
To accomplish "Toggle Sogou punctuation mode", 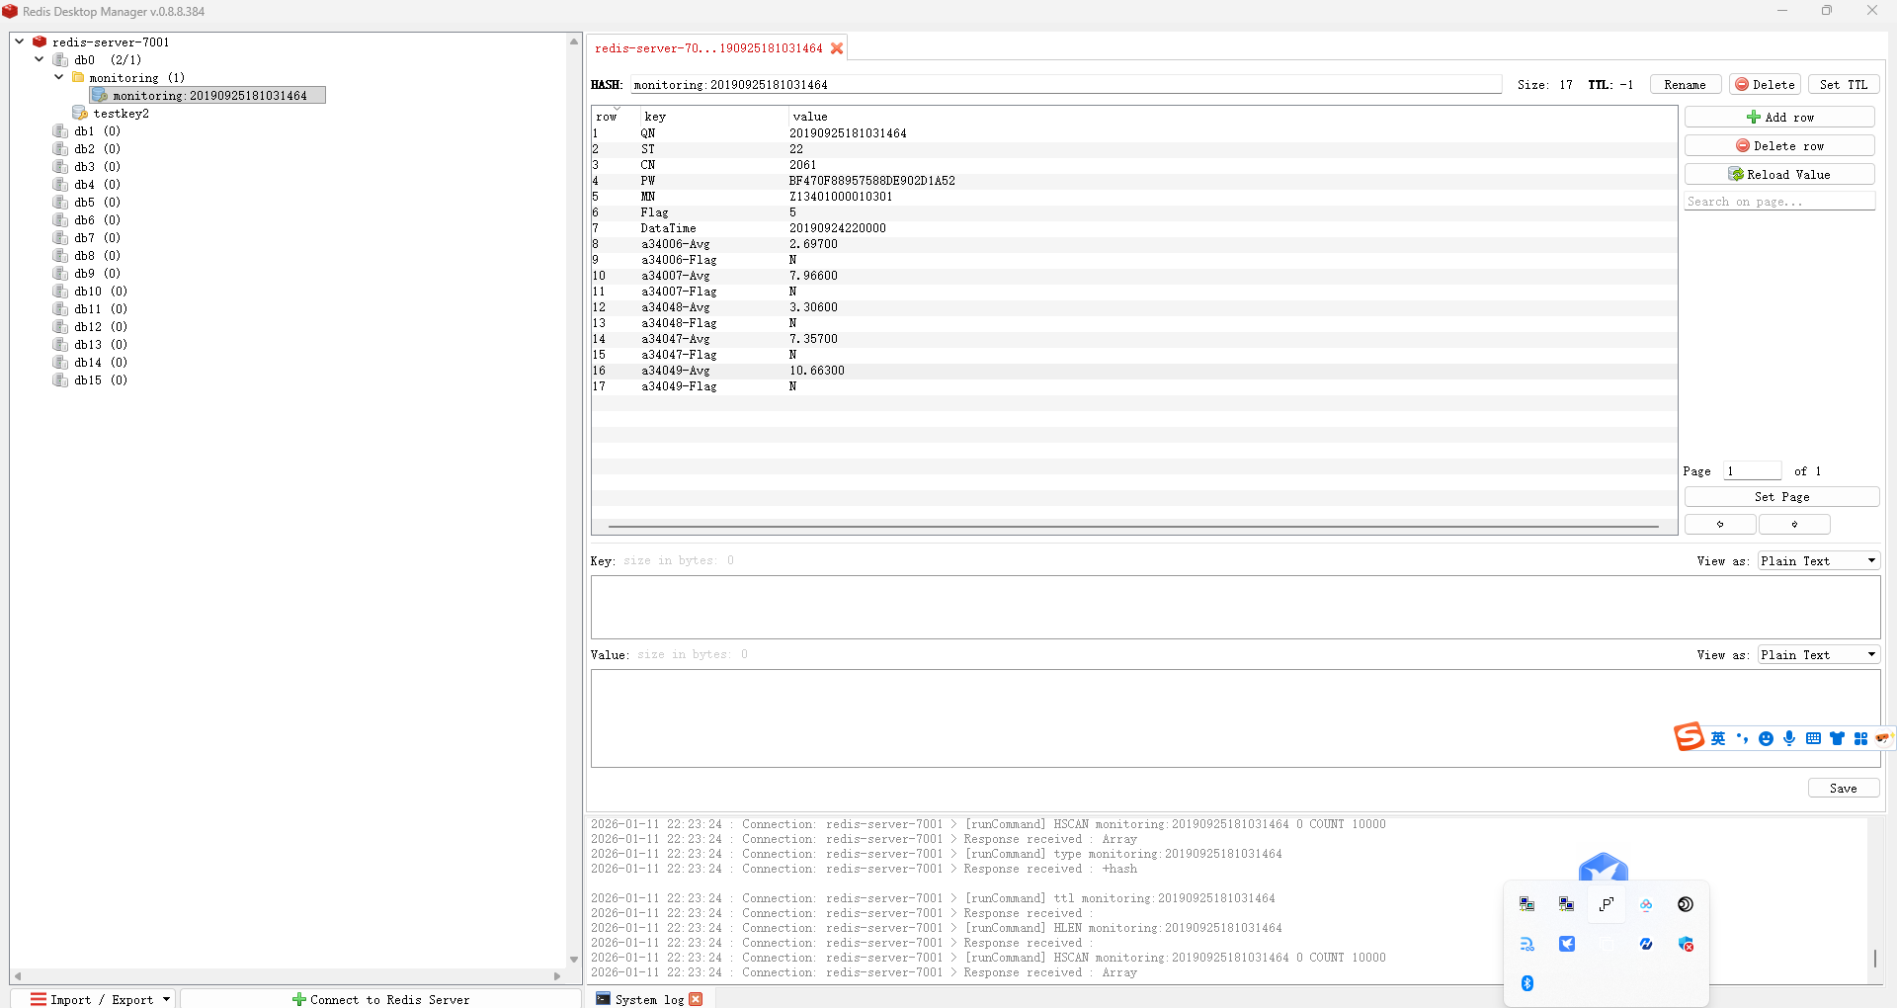I will click(x=1742, y=738).
